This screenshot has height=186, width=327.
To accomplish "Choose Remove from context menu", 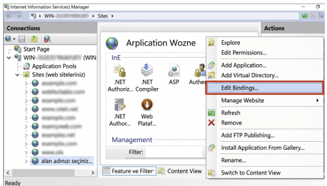I will (265, 123).
